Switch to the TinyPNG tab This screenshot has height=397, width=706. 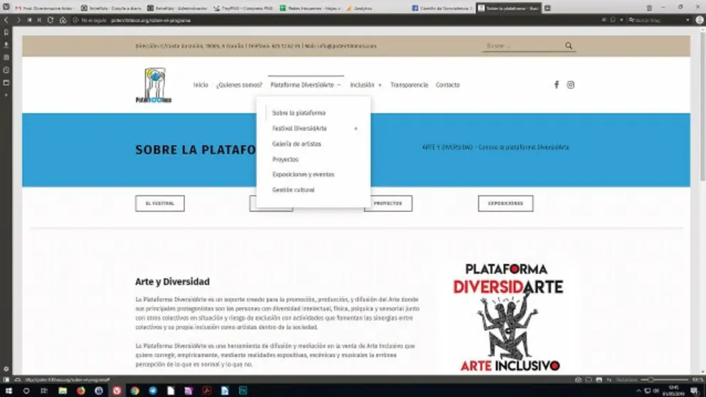pos(243,8)
